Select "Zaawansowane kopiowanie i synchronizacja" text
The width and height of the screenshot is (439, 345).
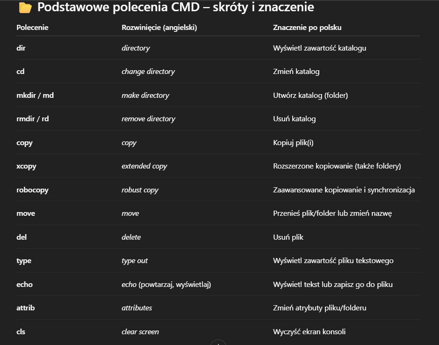pyautogui.click(x=344, y=190)
